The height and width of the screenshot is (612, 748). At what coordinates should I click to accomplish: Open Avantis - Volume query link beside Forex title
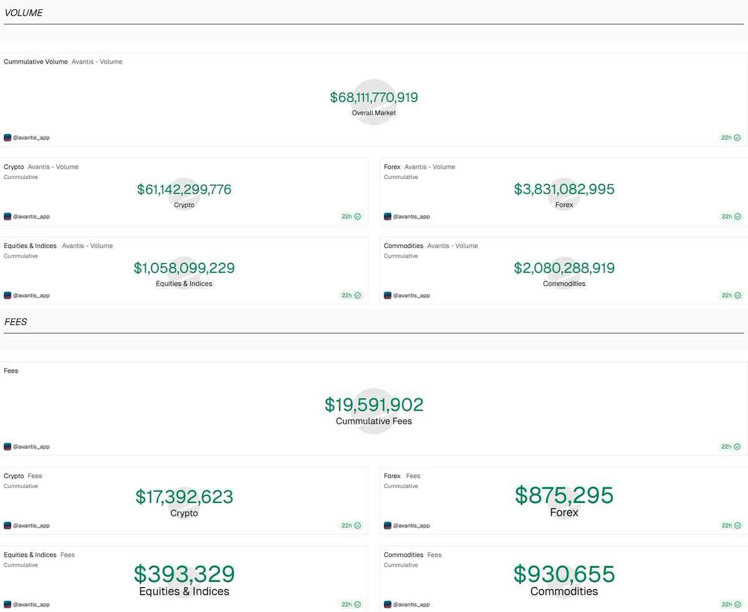coord(429,167)
